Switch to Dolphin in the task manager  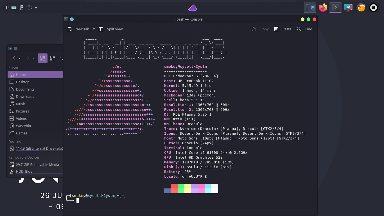(310, 8)
